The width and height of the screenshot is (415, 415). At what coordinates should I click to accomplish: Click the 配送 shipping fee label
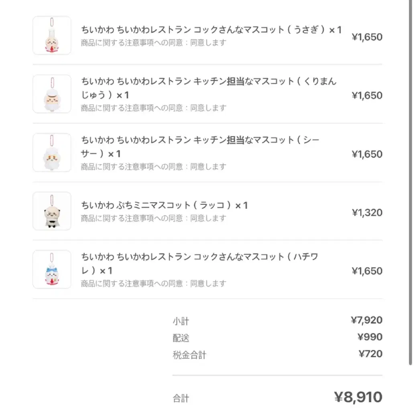pyautogui.click(x=181, y=338)
